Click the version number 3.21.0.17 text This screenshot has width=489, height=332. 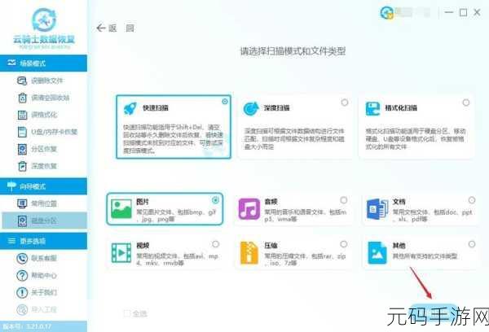(38, 326)
